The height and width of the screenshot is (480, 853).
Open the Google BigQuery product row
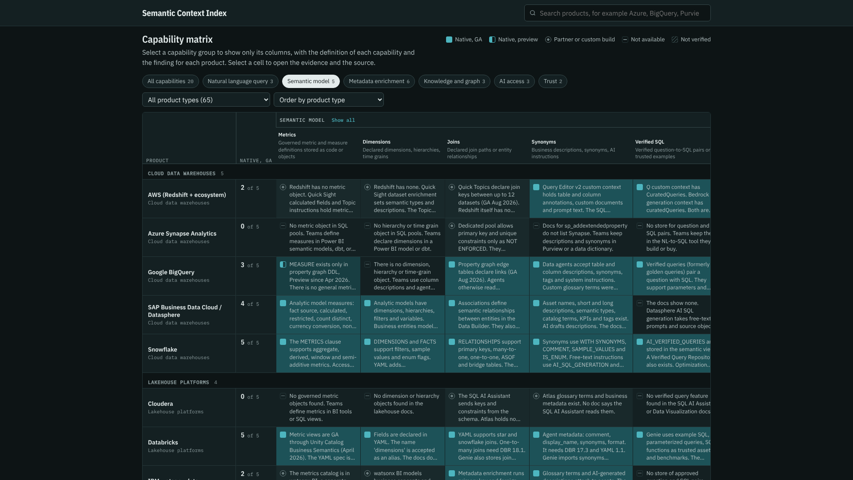point(189,276)
